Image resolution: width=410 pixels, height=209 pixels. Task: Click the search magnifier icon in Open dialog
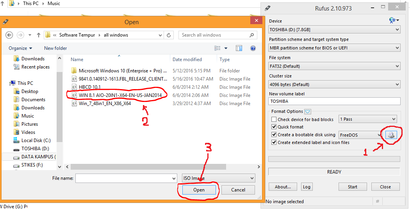click(x=251, y=35)
